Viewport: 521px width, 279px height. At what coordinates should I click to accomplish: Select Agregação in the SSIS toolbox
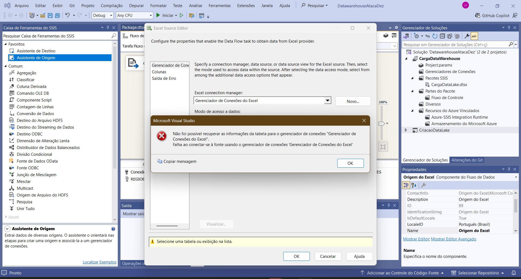pyautogui.click(x=26, y=73)
